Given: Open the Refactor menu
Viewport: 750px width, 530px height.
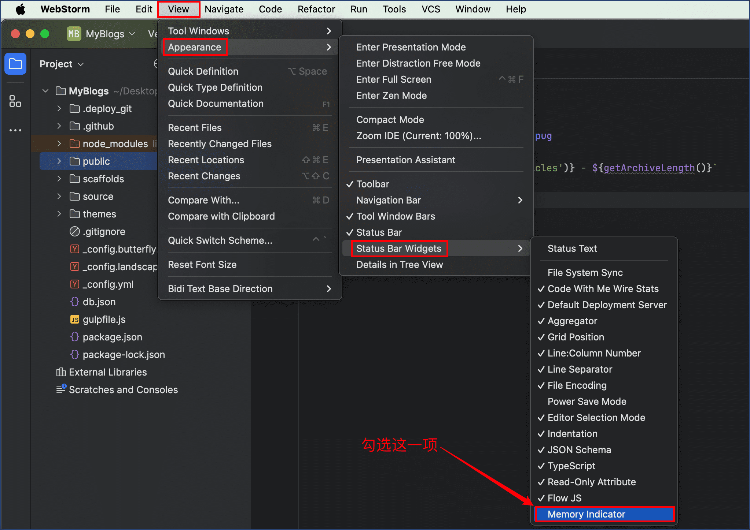Looking at the screenshot, I should 316,9.
